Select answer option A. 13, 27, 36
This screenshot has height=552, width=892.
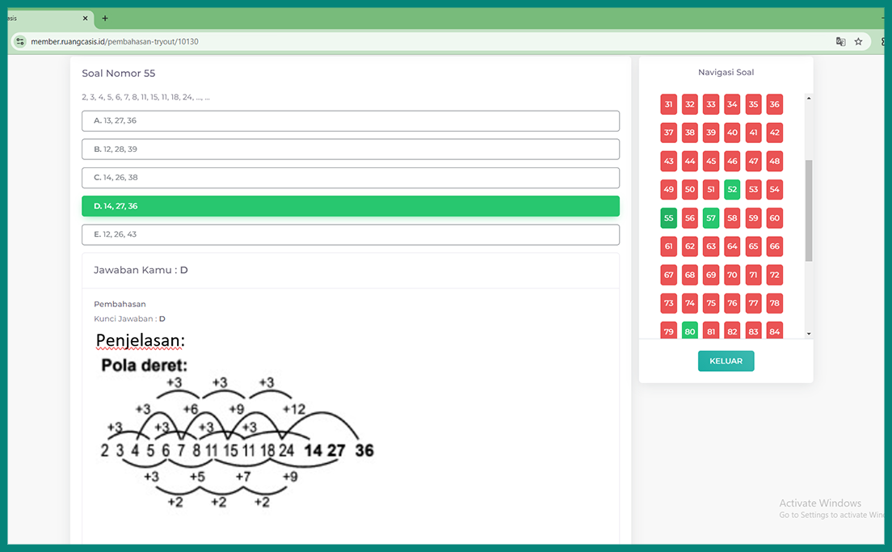(350, 120)
